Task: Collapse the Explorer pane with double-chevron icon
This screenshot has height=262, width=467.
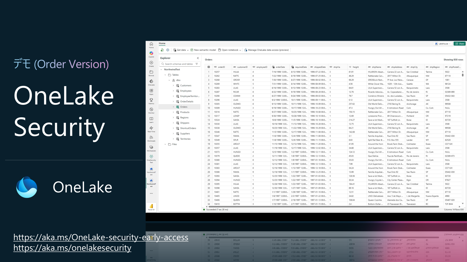Action: pos(198,58)
